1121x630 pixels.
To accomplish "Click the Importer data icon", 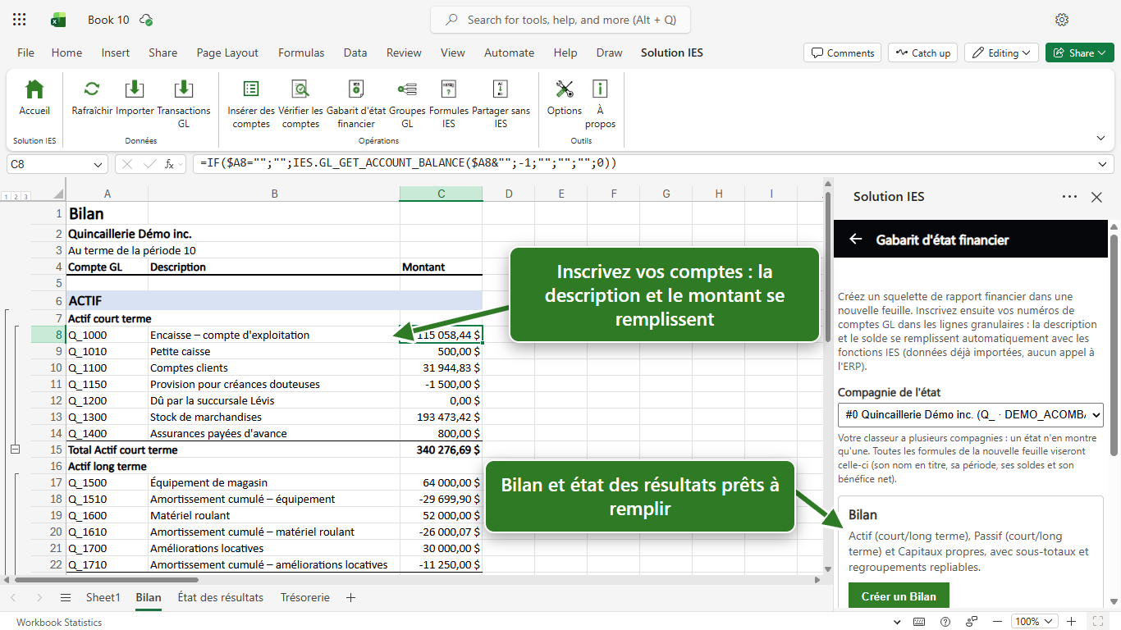I will coord(135,89).
